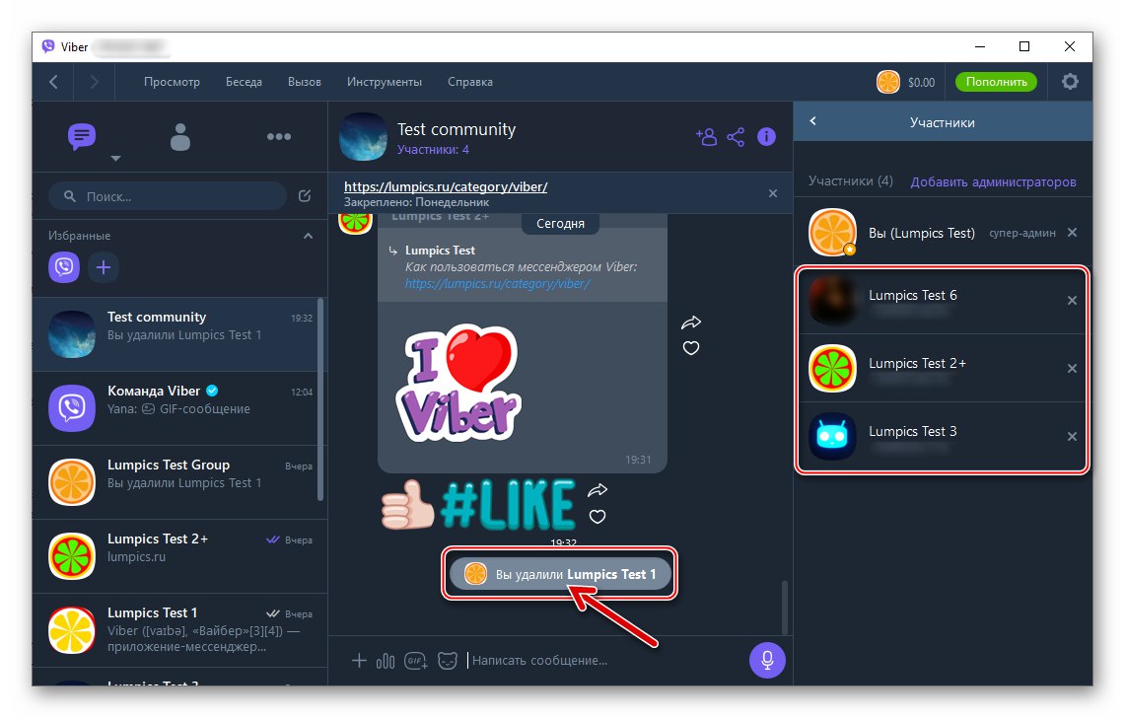
Task: Click the voice message microphone button
Action: (x=767, y=660)
